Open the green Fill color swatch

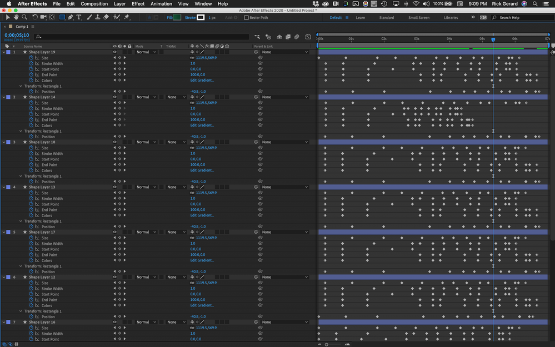[177, 17]
